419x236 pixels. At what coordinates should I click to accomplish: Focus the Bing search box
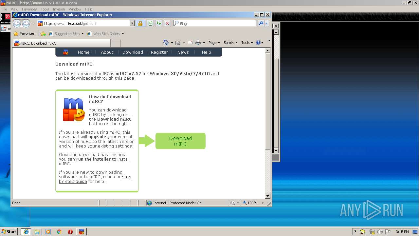217,24
